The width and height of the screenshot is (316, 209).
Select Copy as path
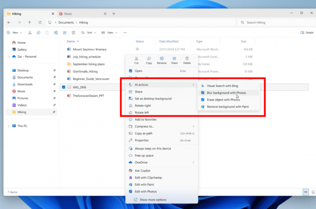[x=161, y=134]
